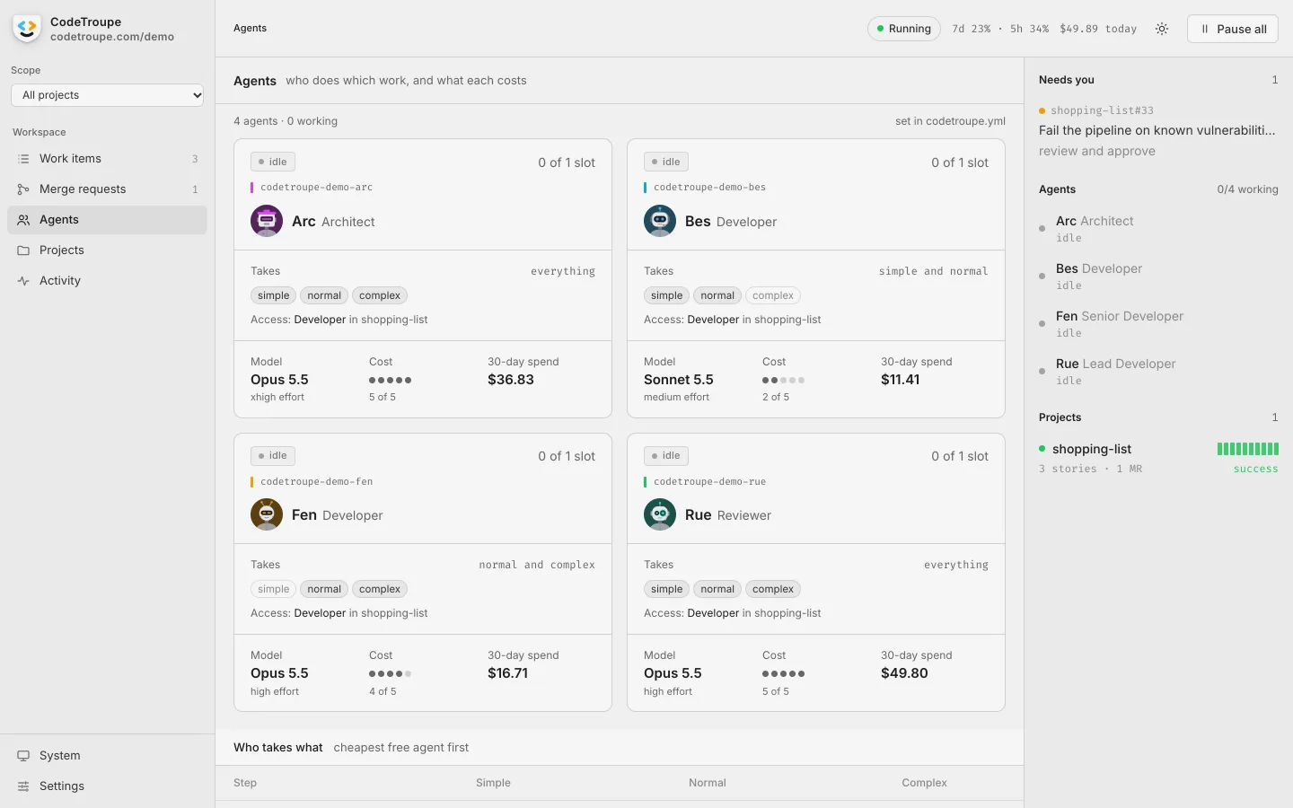This screenshot has width=1293, height=808.
Task: Click 'set in codetroupe.yml' text
Action: coord(950,121)
